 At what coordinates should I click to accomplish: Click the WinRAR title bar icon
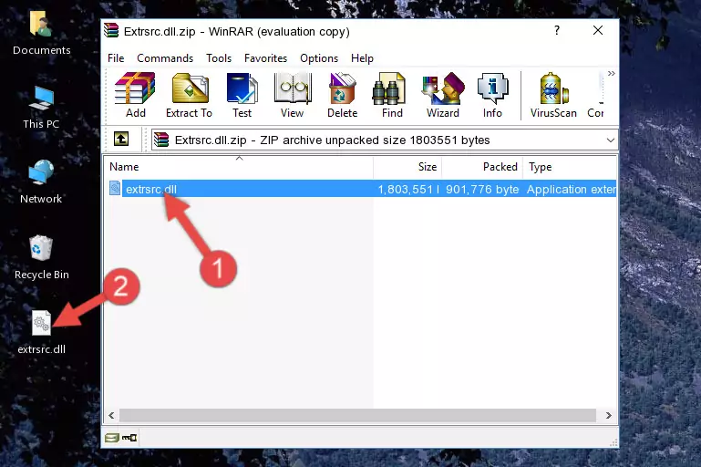point(111,31)
